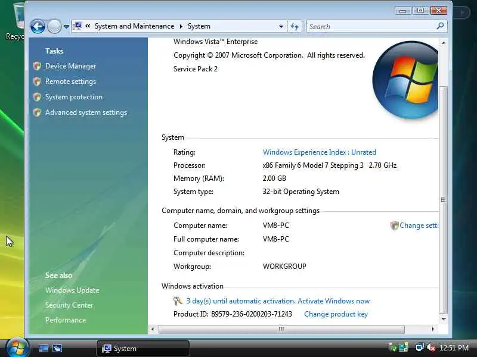The width and height of the screenshot is (477, 357).
Task: Open Performance link in See also
Action: pos(66,320)
